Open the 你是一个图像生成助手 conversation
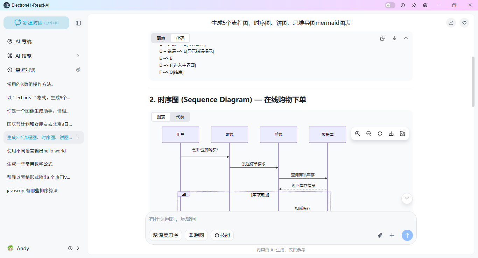Screen dimensions: 478x258 pos(44,111)
